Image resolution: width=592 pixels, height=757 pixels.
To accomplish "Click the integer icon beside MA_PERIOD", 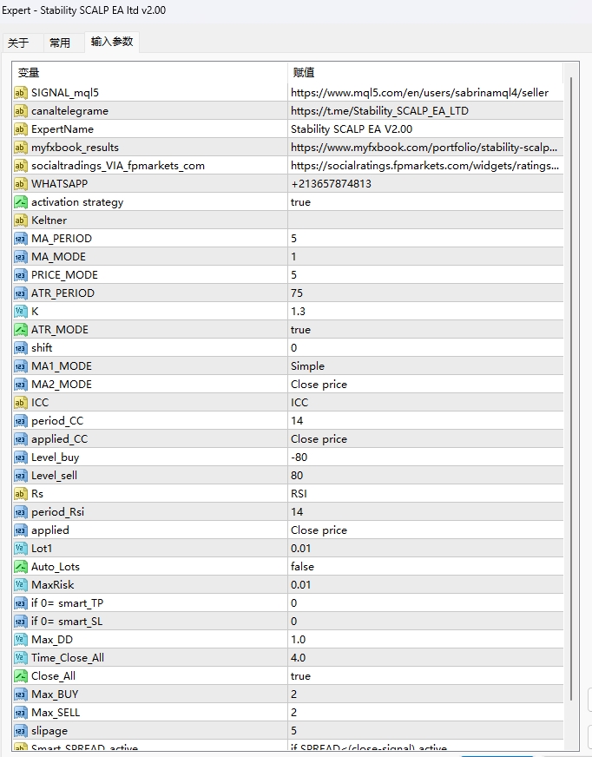I will 21,239.
